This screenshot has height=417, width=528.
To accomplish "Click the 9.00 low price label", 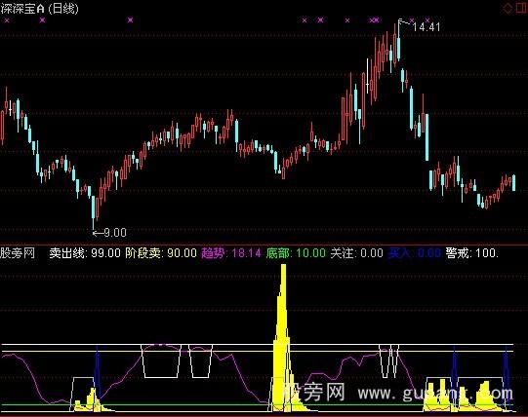I will [115, 233].
